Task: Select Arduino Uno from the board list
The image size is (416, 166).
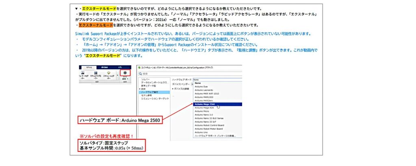Action: (x=199, y=132)
